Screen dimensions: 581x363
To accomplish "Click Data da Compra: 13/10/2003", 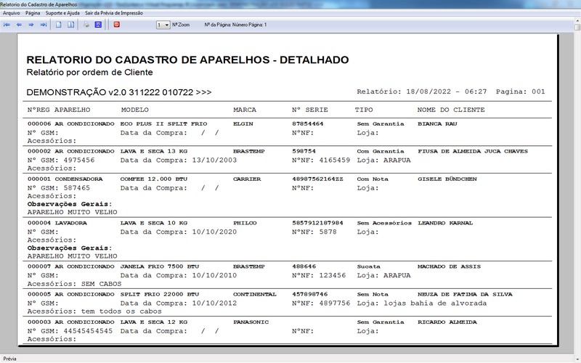I will coord(179,160).
